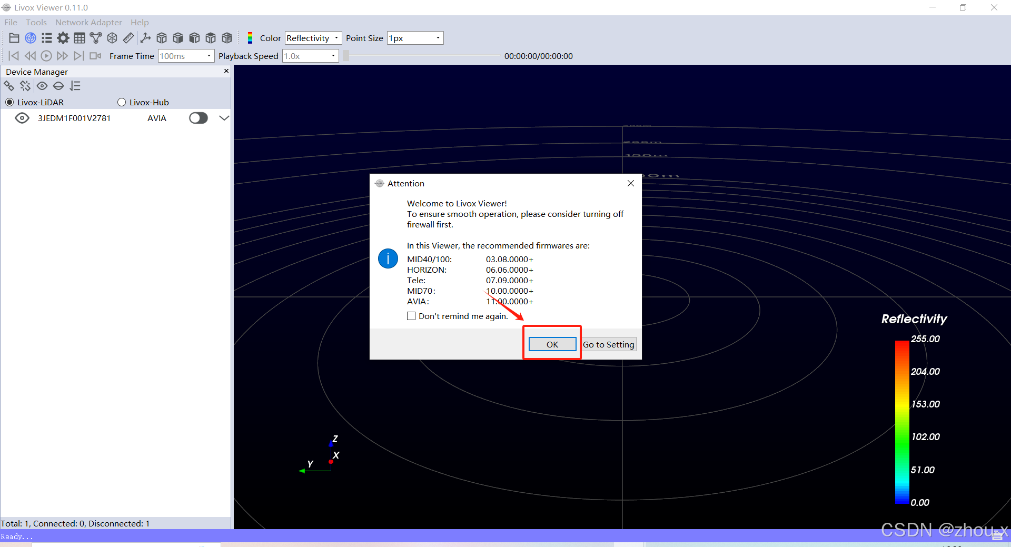Open settings gear icon in toolbar
The height and width of the screenshot is (547, 1011).
tap(63, 38)
